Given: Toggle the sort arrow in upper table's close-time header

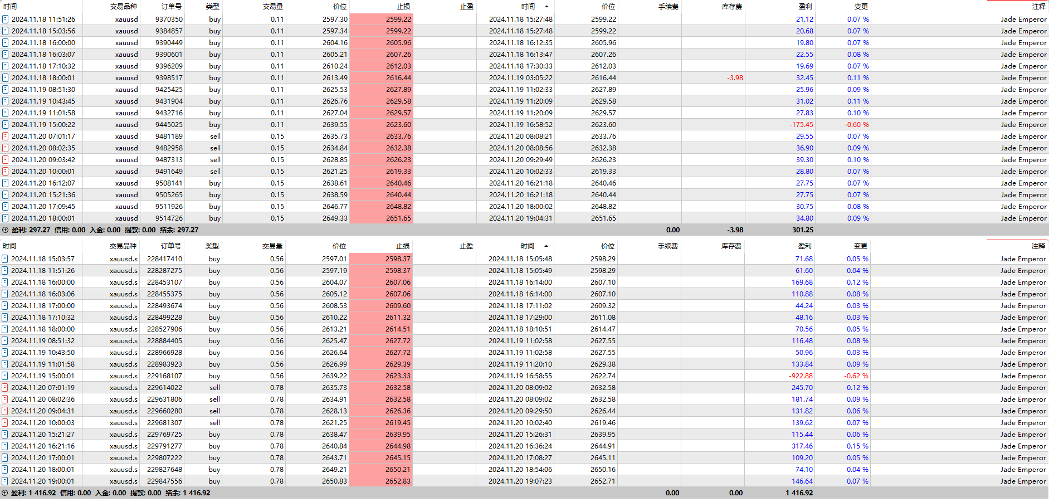Looking at the screenshot, I should [x=547, y=7].
